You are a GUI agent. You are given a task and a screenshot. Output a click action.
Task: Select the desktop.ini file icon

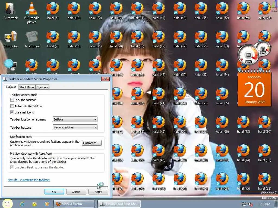[x=32, y=39]
